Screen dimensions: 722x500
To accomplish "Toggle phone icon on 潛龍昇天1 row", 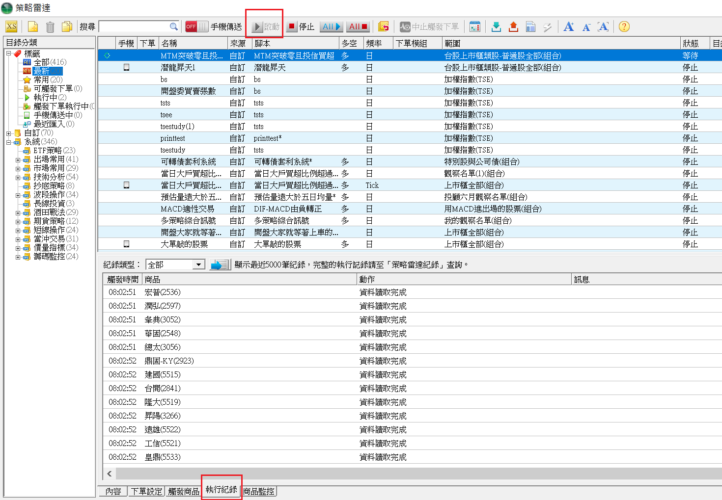I will [126, 68].
